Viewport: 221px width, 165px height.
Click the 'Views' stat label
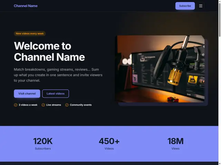pos(175,148)
